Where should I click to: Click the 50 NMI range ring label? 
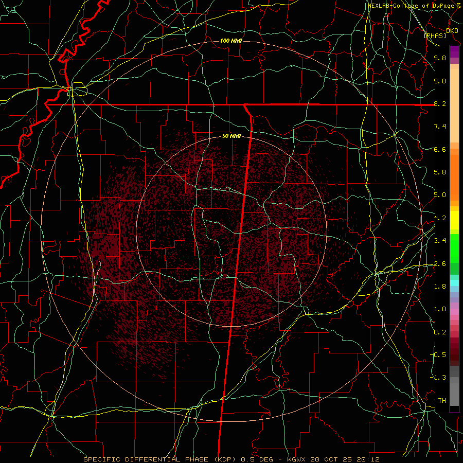click(232, 136)
